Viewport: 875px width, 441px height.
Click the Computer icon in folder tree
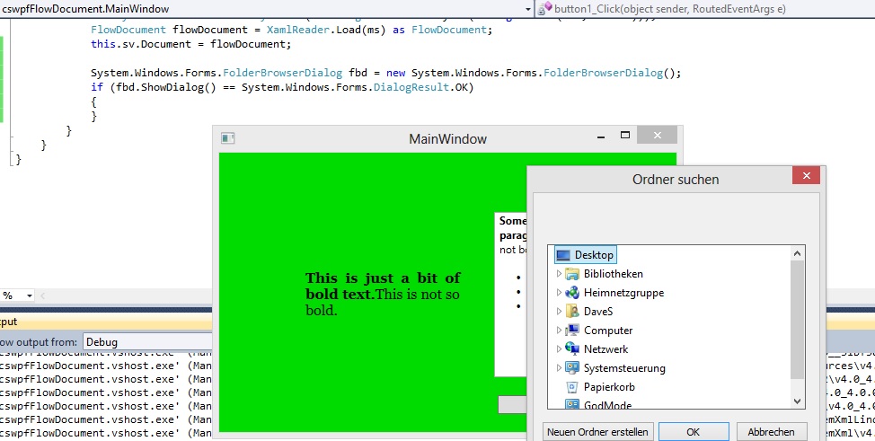[572, 331]
